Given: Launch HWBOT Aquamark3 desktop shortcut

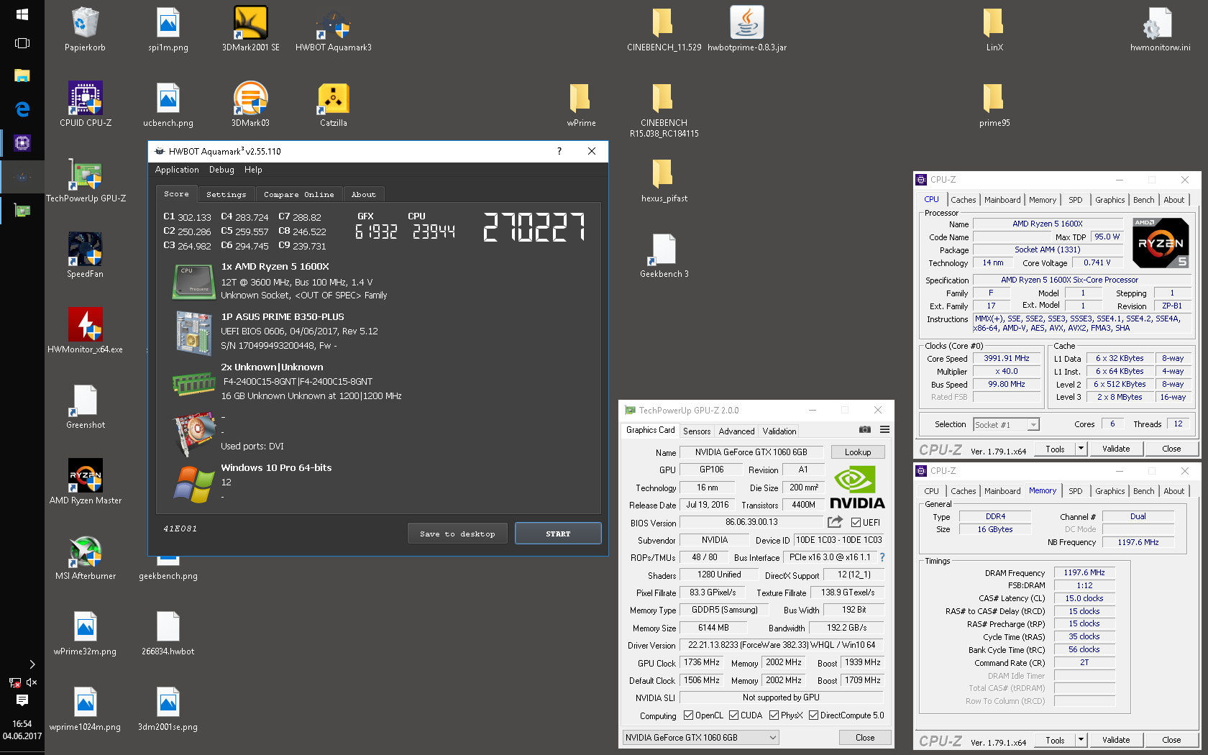Looking at the screenshot, I should coord(333,29).
